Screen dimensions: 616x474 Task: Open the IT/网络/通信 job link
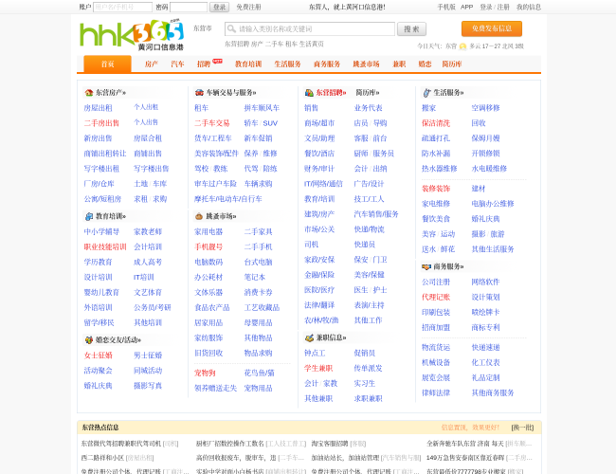pos(323,184)
